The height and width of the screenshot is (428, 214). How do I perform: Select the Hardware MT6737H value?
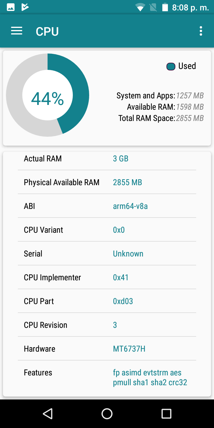[129, 349]
